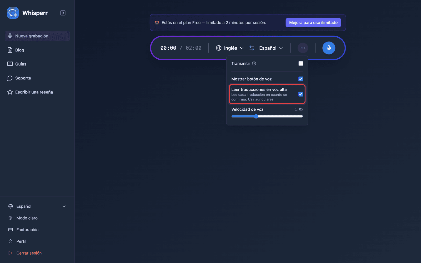421x263 pixels.
Task: Click the 02:00 session limit time
Action: tap(194, 48)
